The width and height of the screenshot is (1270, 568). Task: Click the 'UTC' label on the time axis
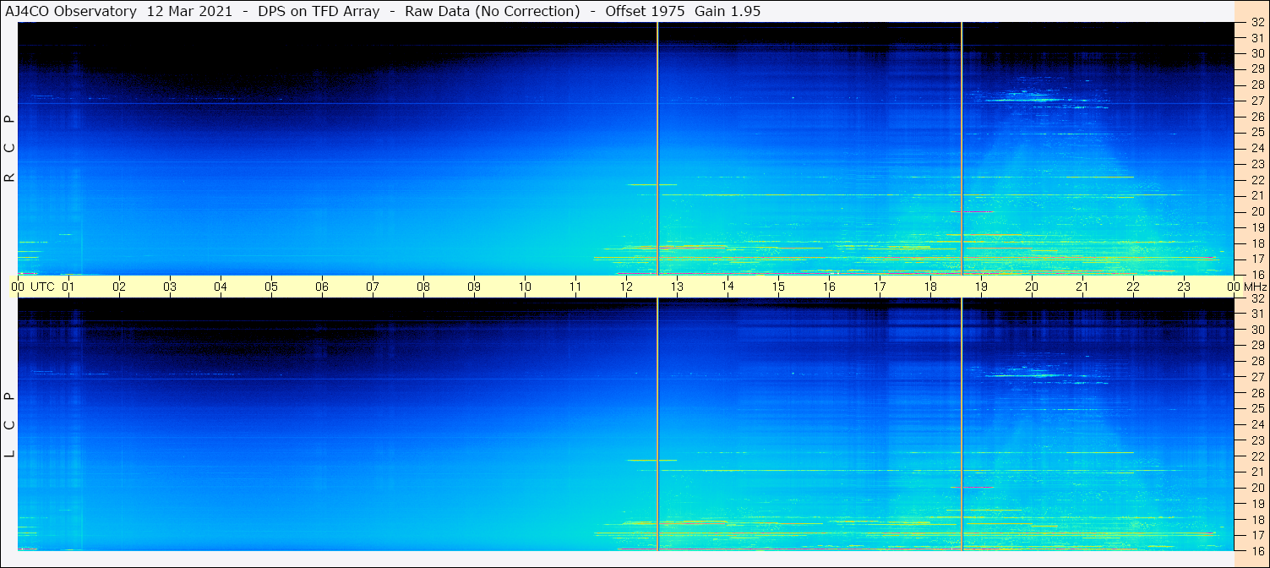[x=42, y=287]
